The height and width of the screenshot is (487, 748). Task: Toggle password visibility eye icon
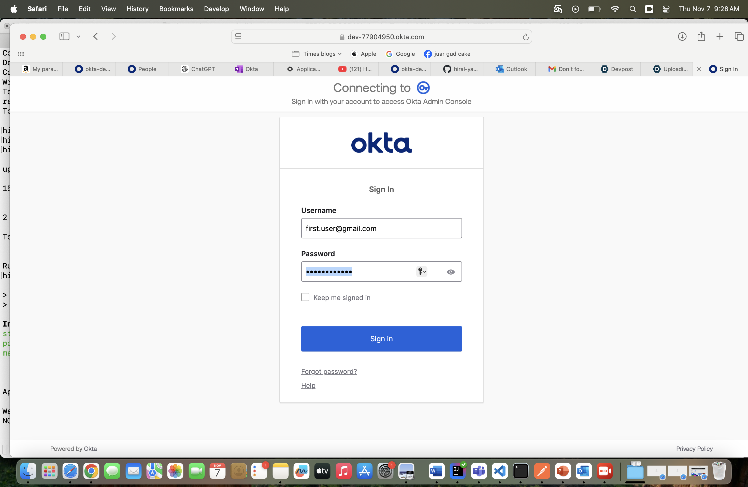click(x=450, y=272)
